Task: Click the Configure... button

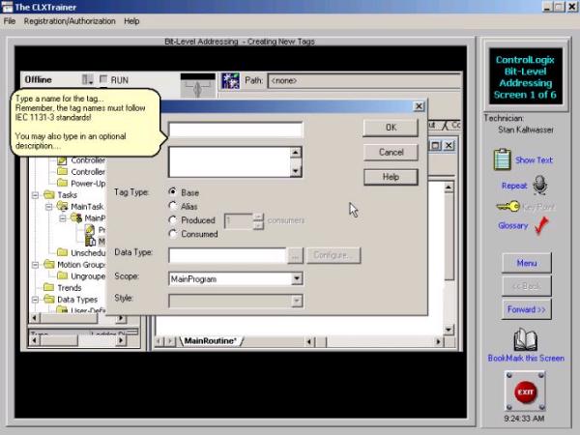Action: pos(333,255)
